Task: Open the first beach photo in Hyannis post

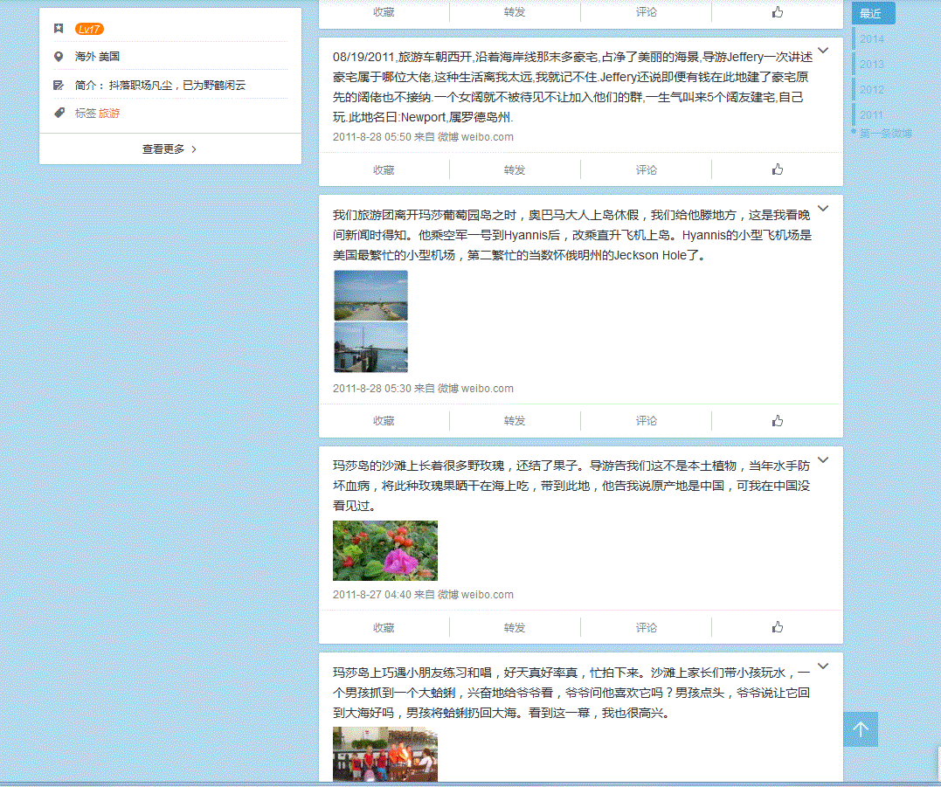Action: pos(370,295)
